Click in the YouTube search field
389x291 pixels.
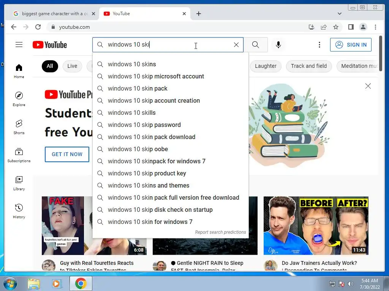point(168,45)
